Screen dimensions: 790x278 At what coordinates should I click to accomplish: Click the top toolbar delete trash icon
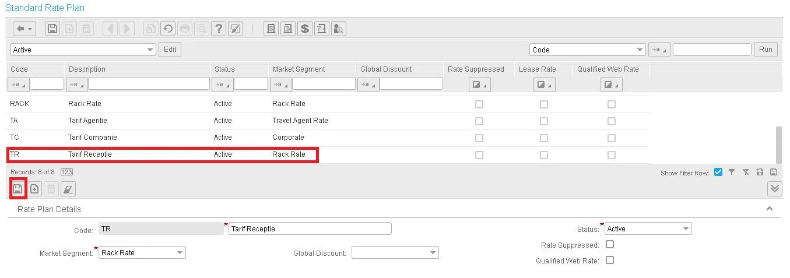click(85, 29)
